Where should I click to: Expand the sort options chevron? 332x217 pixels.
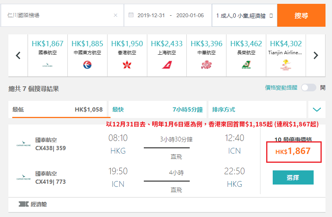pos(317,110)
